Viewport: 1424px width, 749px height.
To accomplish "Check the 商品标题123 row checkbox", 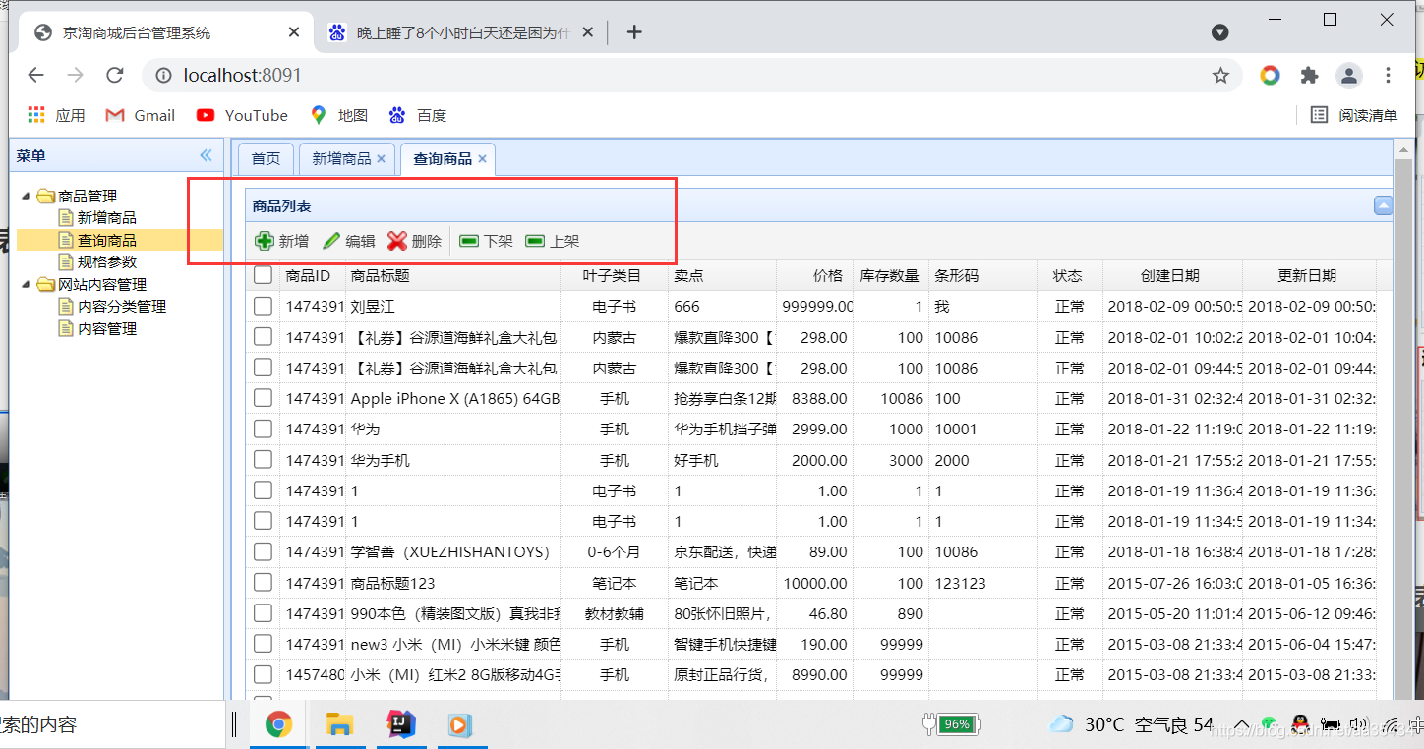I will tap(263, 582).
